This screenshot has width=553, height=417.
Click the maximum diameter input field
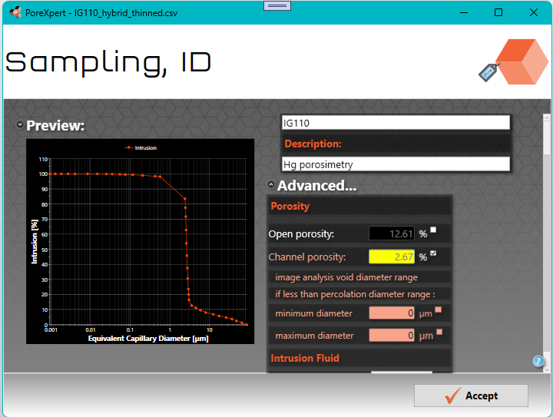[x=392, y=335]
